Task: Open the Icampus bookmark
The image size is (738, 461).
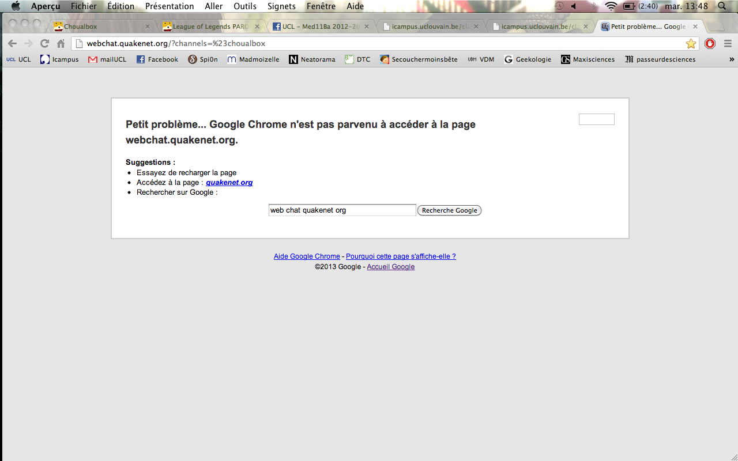Action: click(x=59, y=59)
